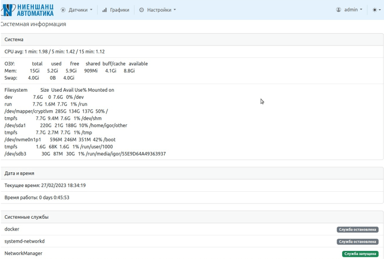Click the Ниеншанц Автоматика logo
The width and height of the screenshot is (384, 259).
pos(31,10)
